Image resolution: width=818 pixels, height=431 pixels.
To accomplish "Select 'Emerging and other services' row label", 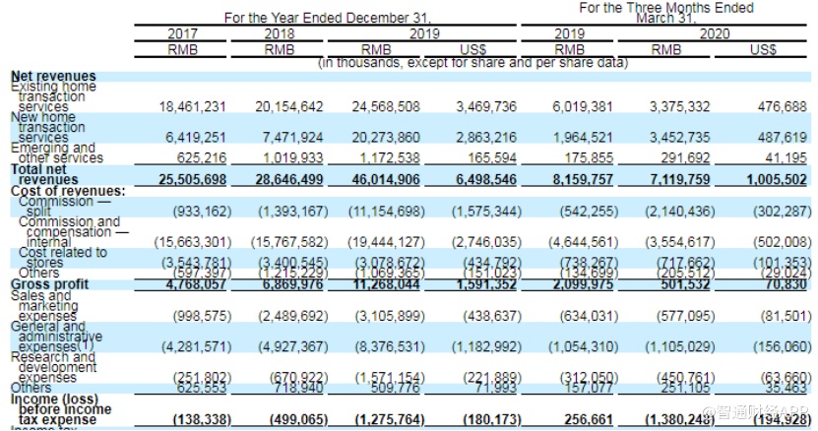I will [x=57, y=153].
